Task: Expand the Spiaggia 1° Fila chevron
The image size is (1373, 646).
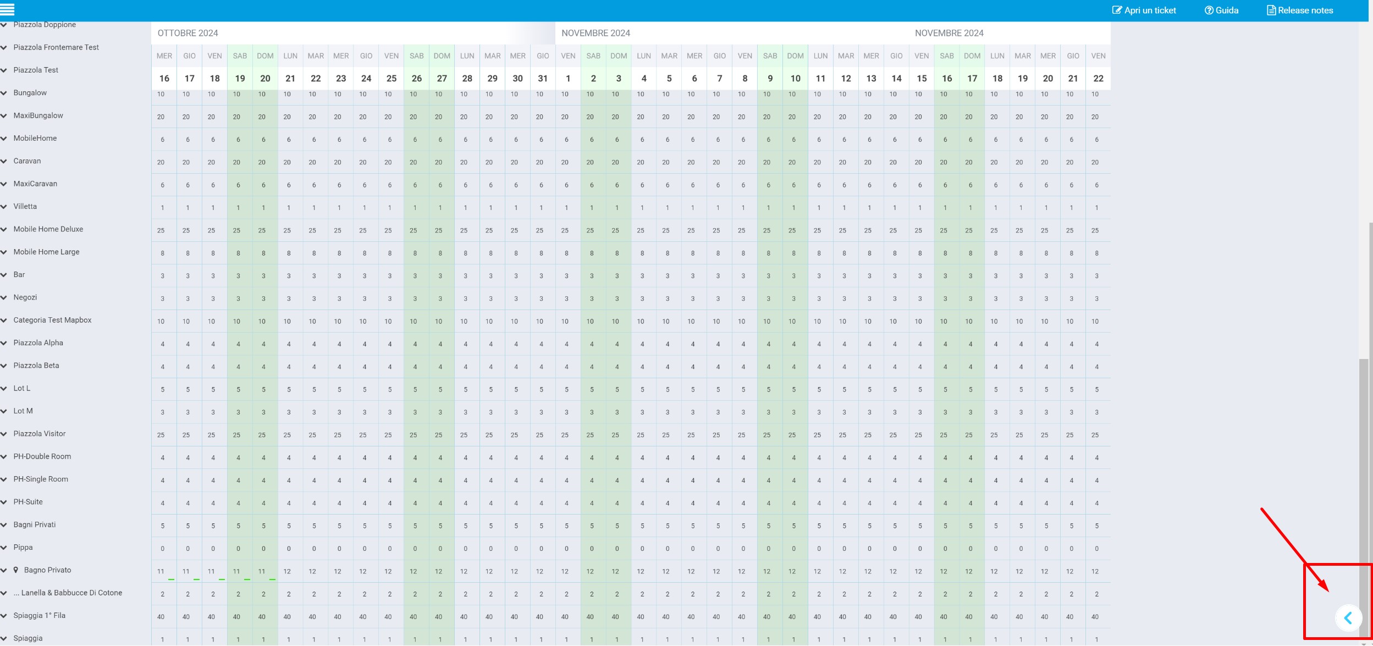Action: (4, 616)
